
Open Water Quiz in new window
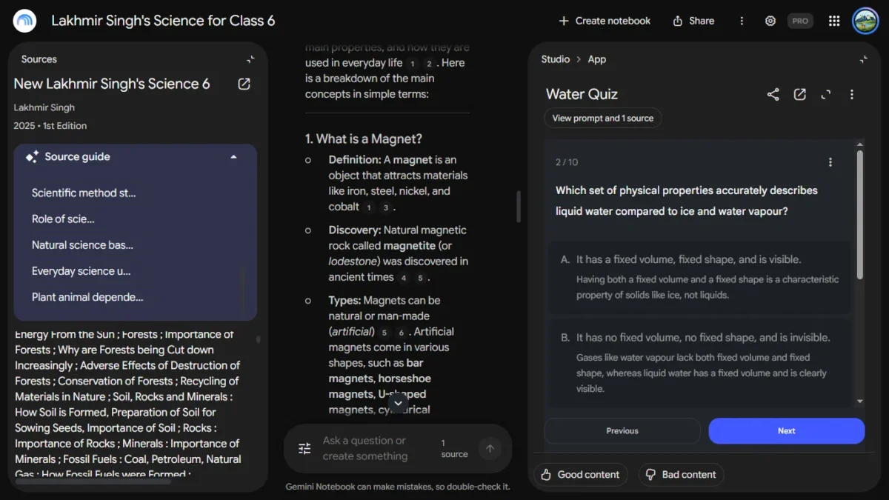(x=799, y=94)
